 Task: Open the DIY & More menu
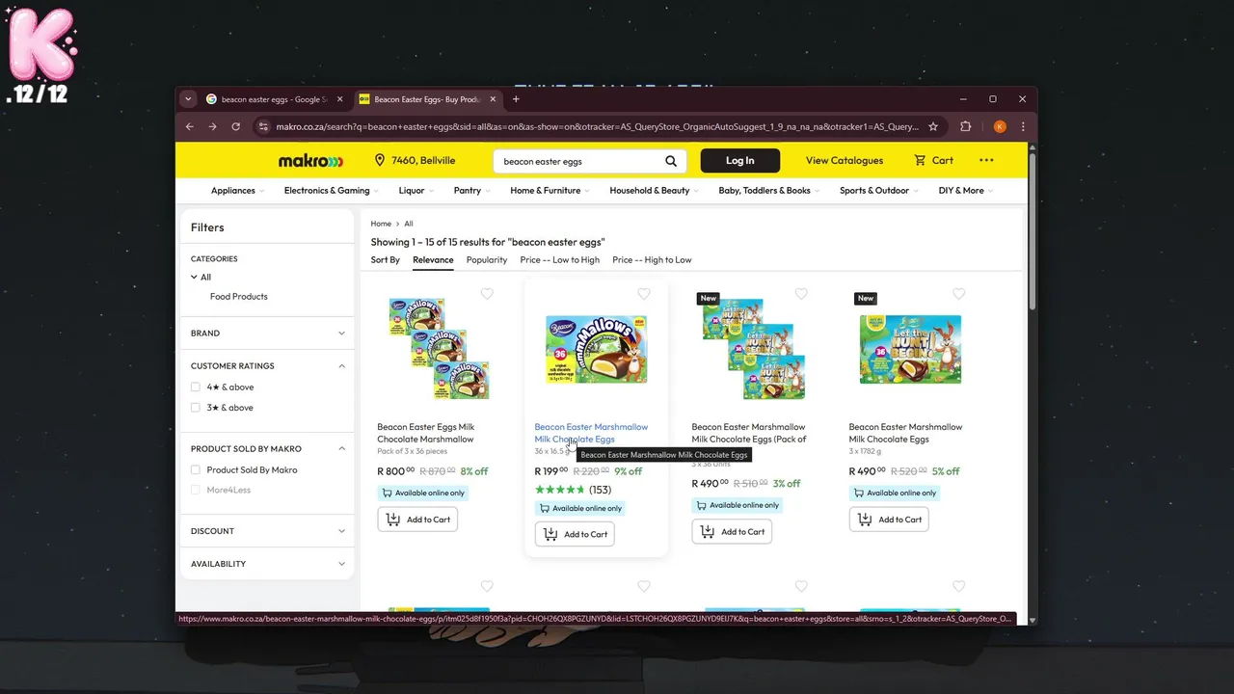click(965, 191)
